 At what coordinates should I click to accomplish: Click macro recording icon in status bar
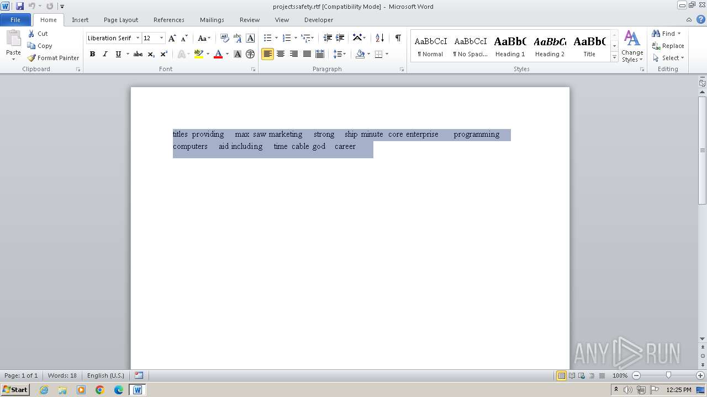(139, 375)
